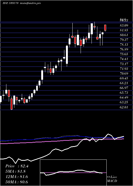This screenshot has width=133, height=186.
Task: Click the 71.93 price axis label
Action: click(x=124, y=69)
